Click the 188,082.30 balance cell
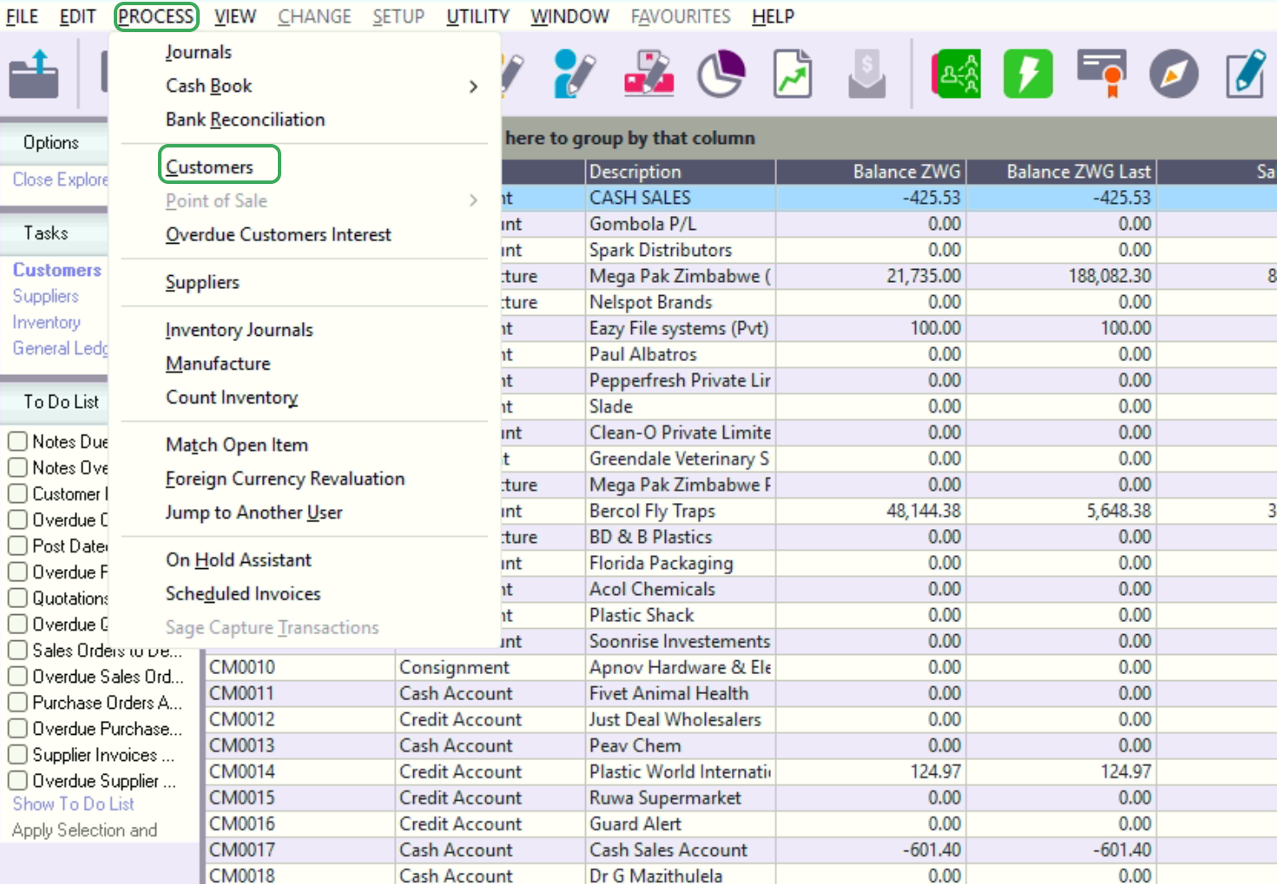Image resolution: width=1277 pixels, height=884 pixels. click(1061, 276)
